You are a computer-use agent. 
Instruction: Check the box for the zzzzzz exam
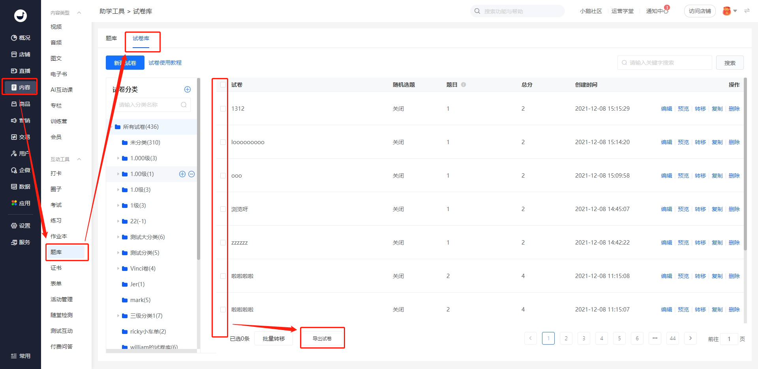223,243
